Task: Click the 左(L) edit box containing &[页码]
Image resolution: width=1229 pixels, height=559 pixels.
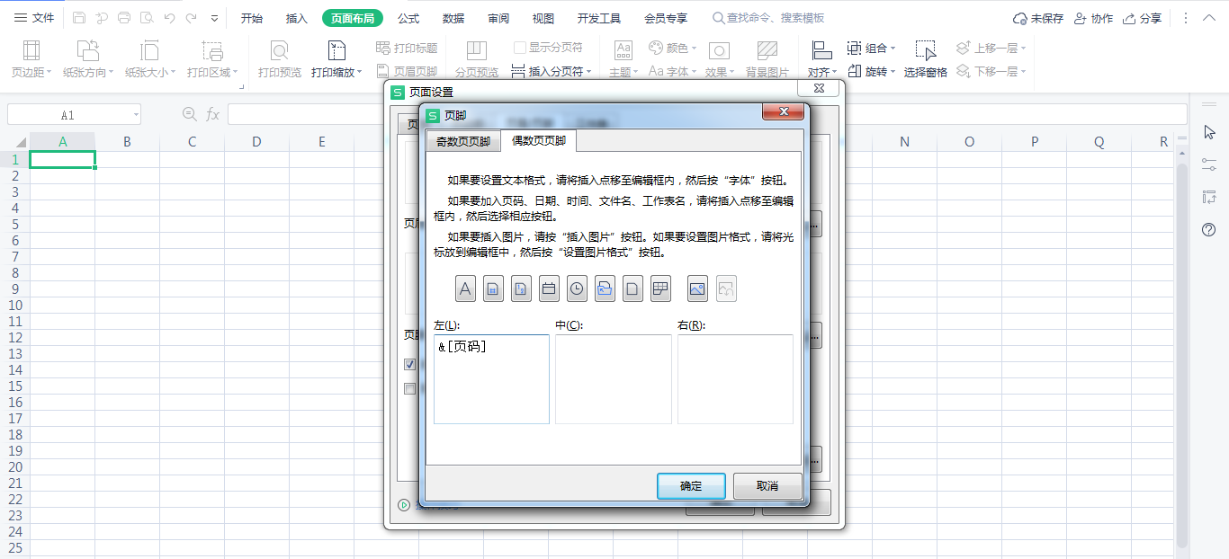Action: pos(491,379)
